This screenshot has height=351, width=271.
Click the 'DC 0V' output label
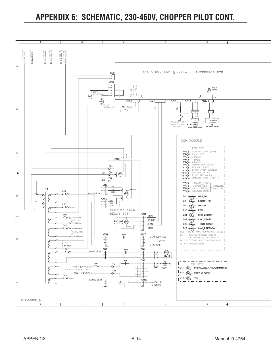(158, 285)
